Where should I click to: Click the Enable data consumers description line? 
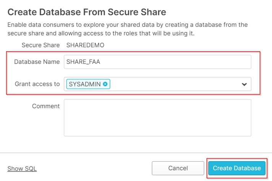click(x=128, y=25)
